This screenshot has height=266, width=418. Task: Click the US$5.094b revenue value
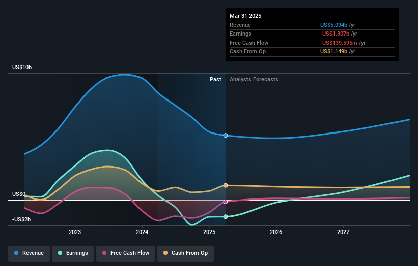click(333, 25)
